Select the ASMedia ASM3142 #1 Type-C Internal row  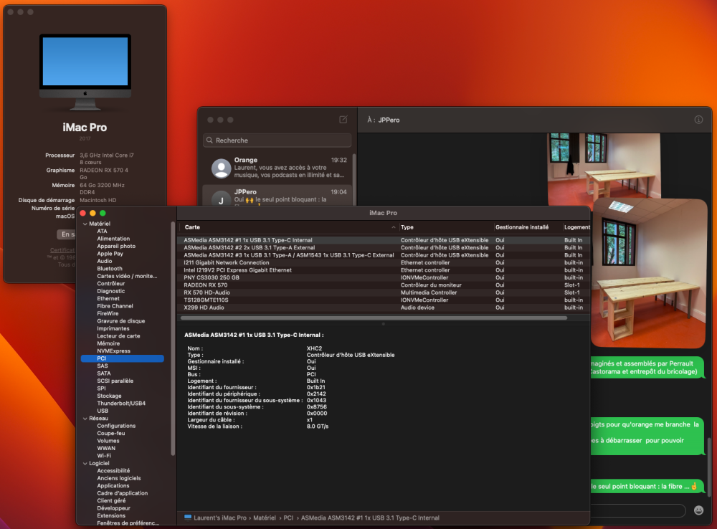[383, 240]
